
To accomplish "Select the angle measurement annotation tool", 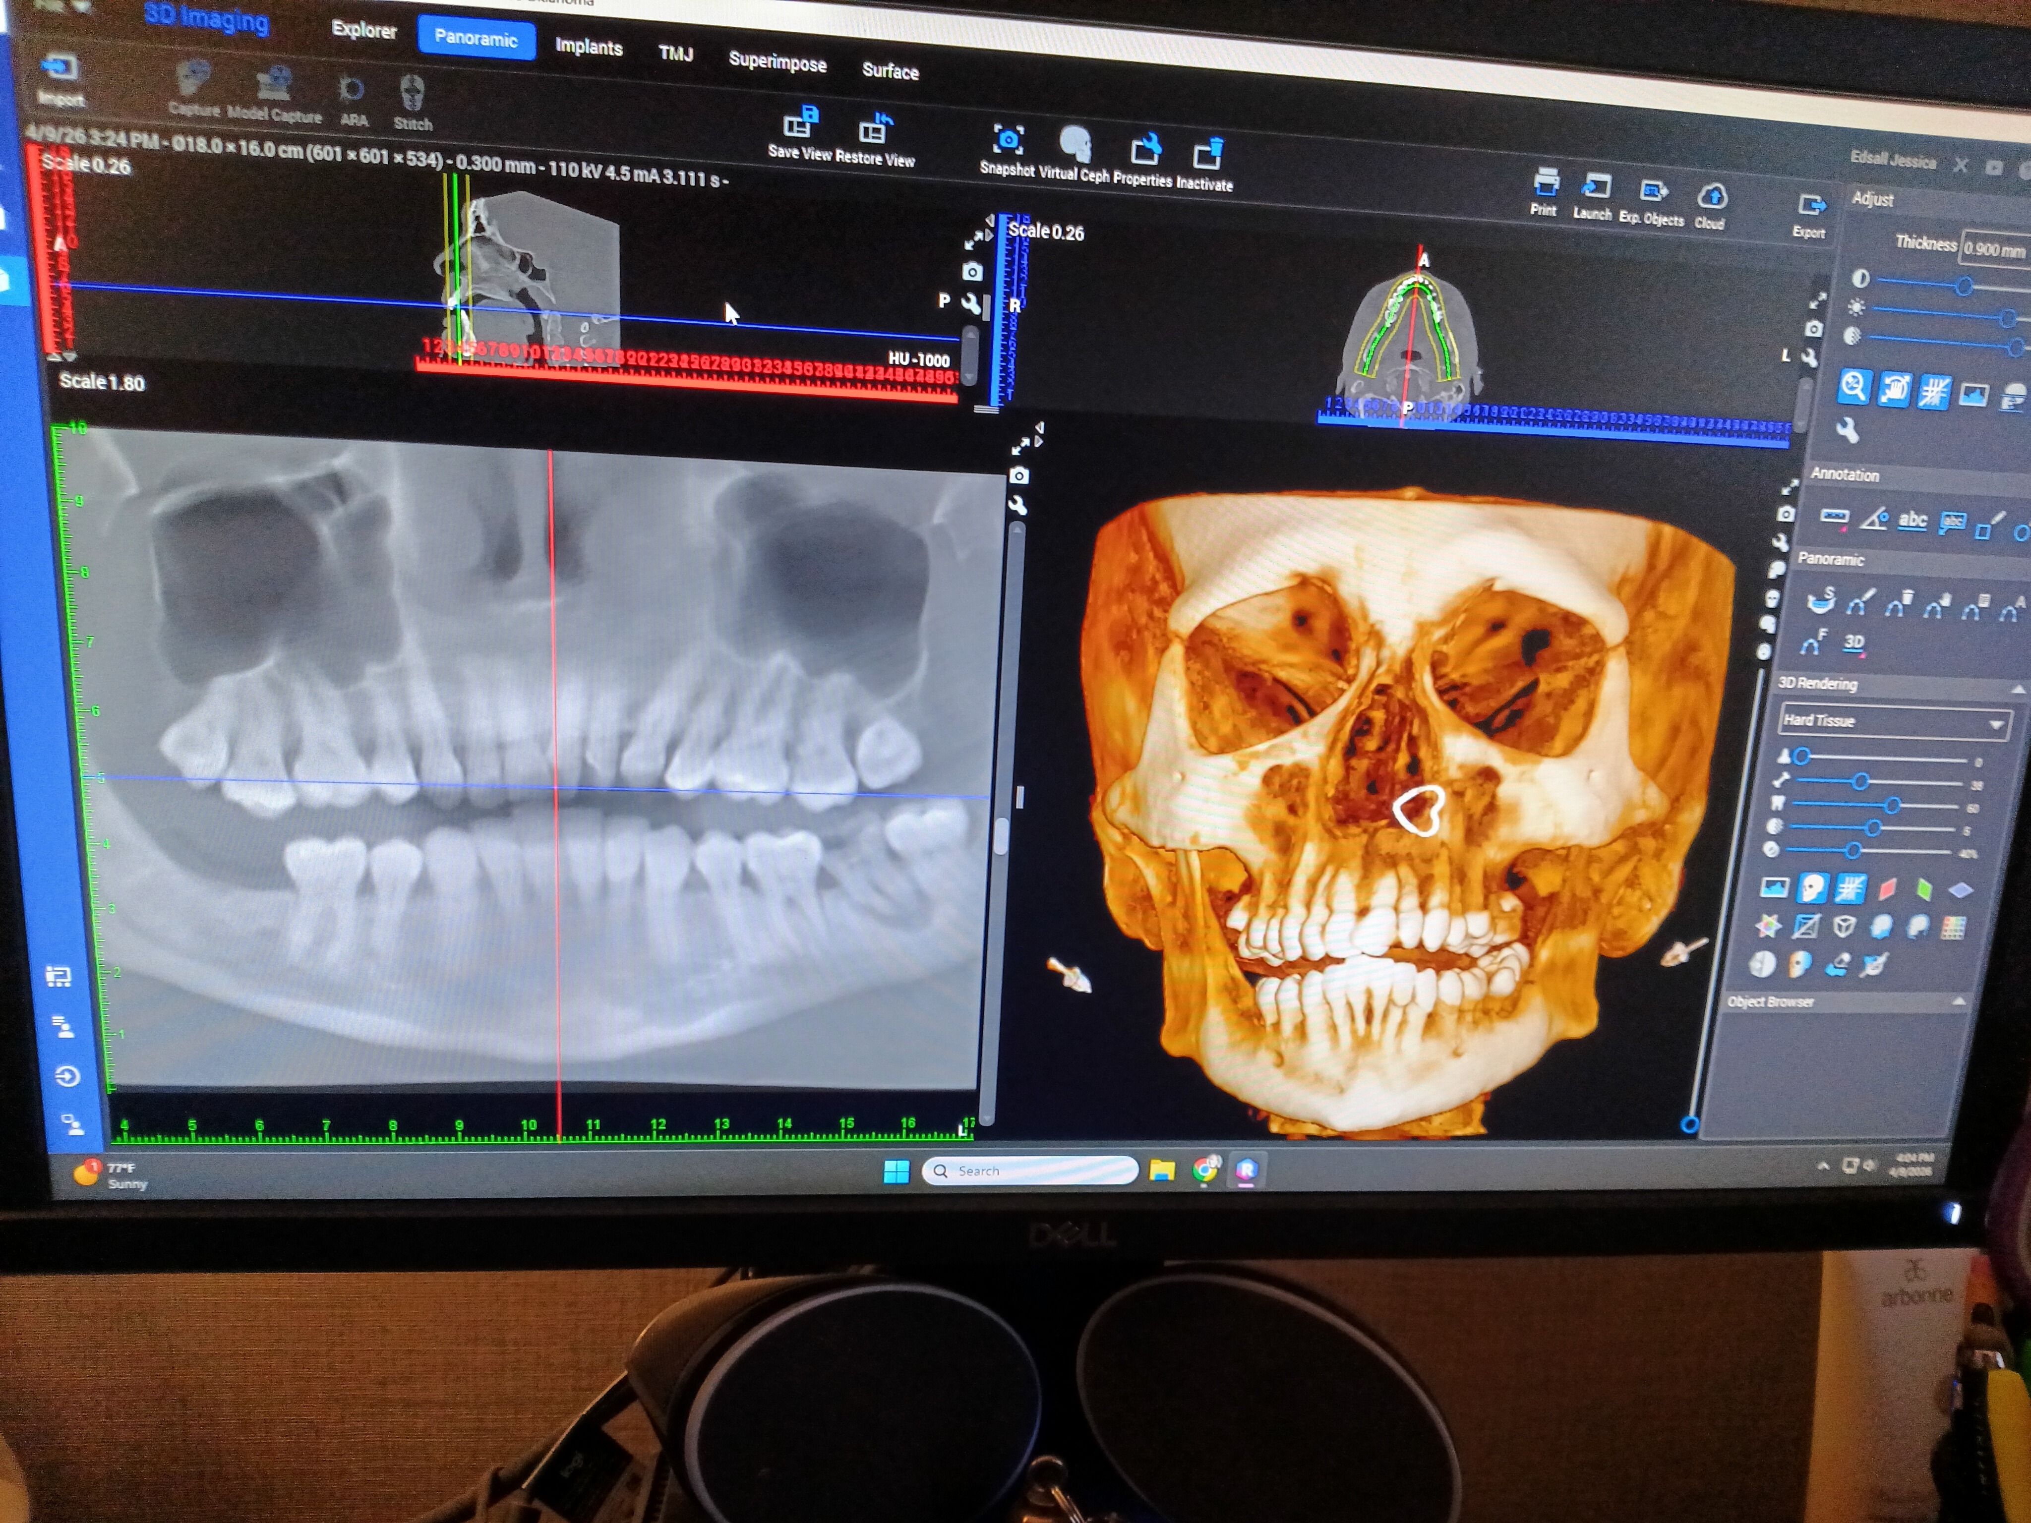I will (1873, 520).
